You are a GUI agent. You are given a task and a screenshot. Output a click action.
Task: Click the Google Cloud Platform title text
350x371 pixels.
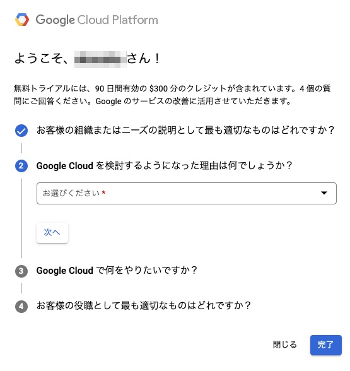[x=96, y=20]
